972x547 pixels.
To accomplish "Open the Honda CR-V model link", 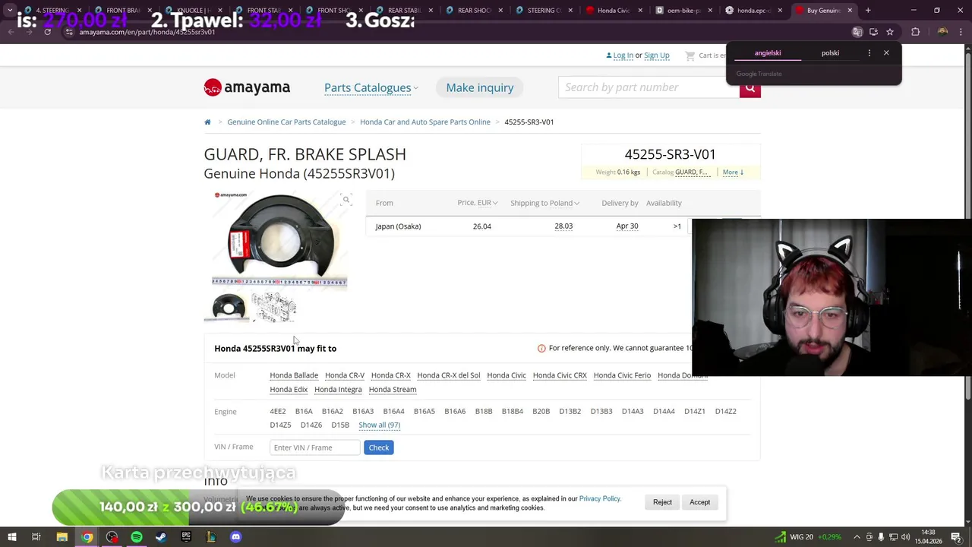I will 345,375.
